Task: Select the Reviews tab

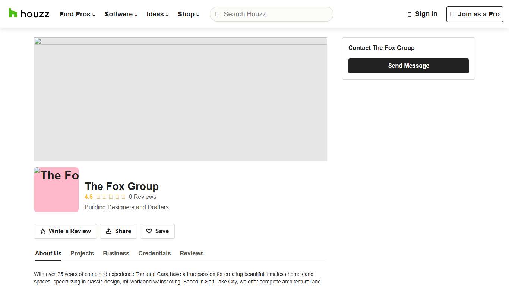Action: pyautogui.click(x=192, y=253)
